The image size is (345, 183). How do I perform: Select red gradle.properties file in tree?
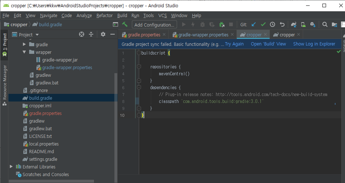(x=45, y=114)
